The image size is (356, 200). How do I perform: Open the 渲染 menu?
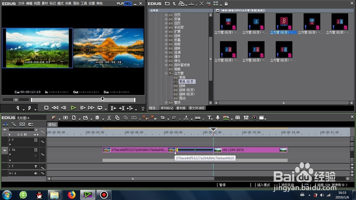click(76, 4)
